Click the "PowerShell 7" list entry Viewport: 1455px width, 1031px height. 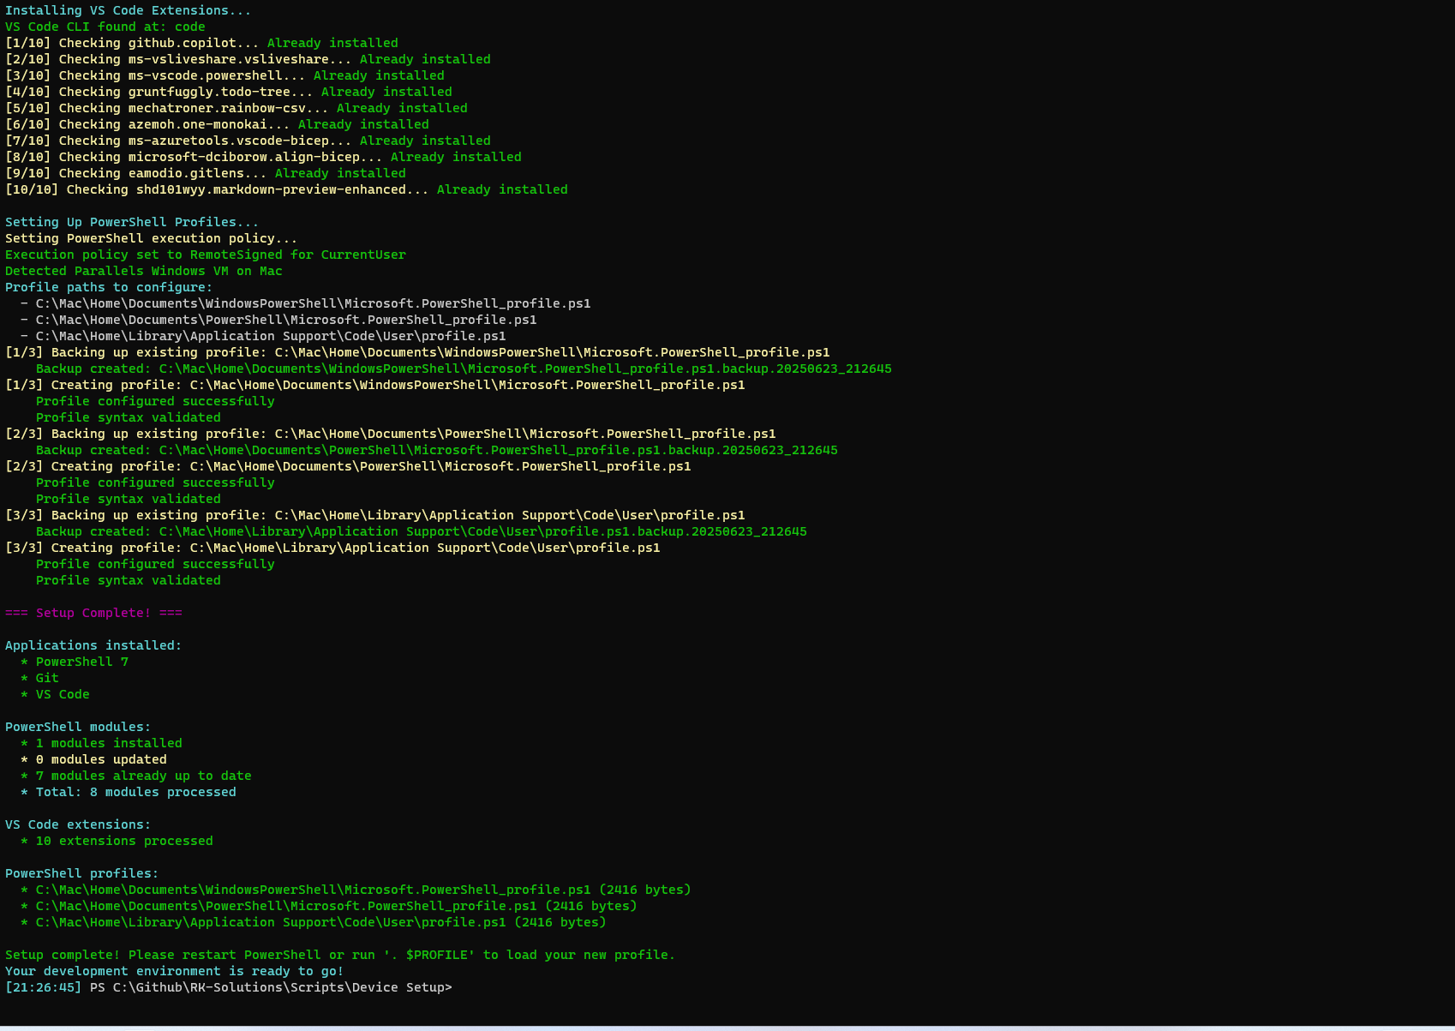coord(81,662)
